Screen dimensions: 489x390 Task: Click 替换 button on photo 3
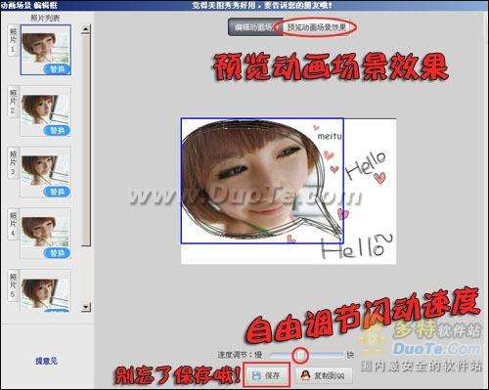[57, 192]
